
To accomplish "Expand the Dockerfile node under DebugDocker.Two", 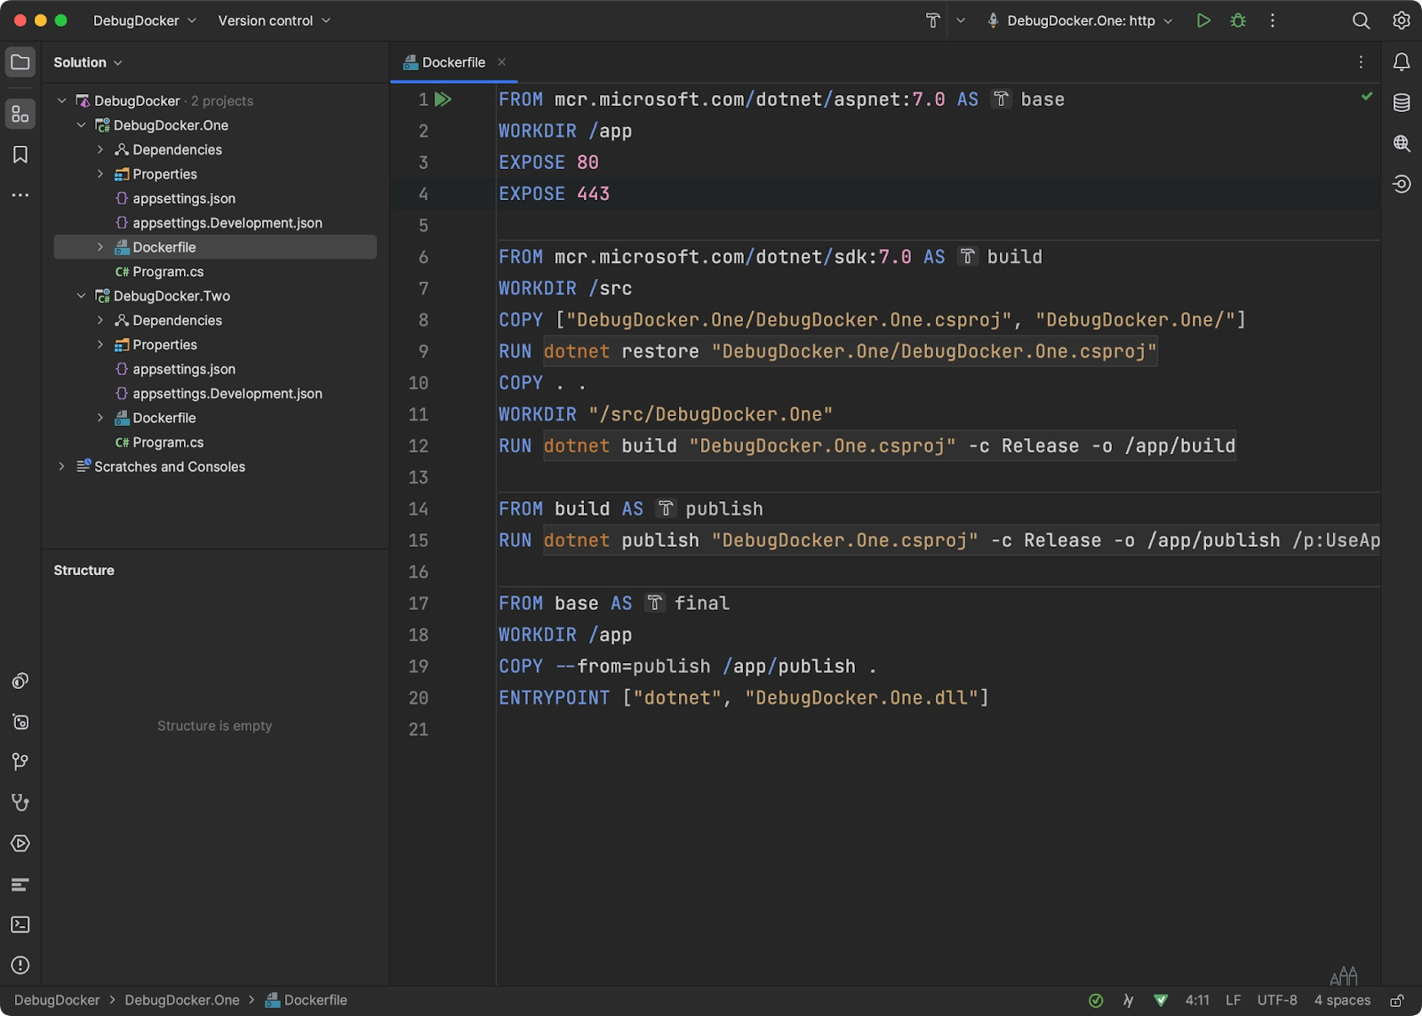I will [100, 418].
